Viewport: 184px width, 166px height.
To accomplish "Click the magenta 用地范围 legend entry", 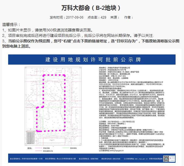I will 42,148.
